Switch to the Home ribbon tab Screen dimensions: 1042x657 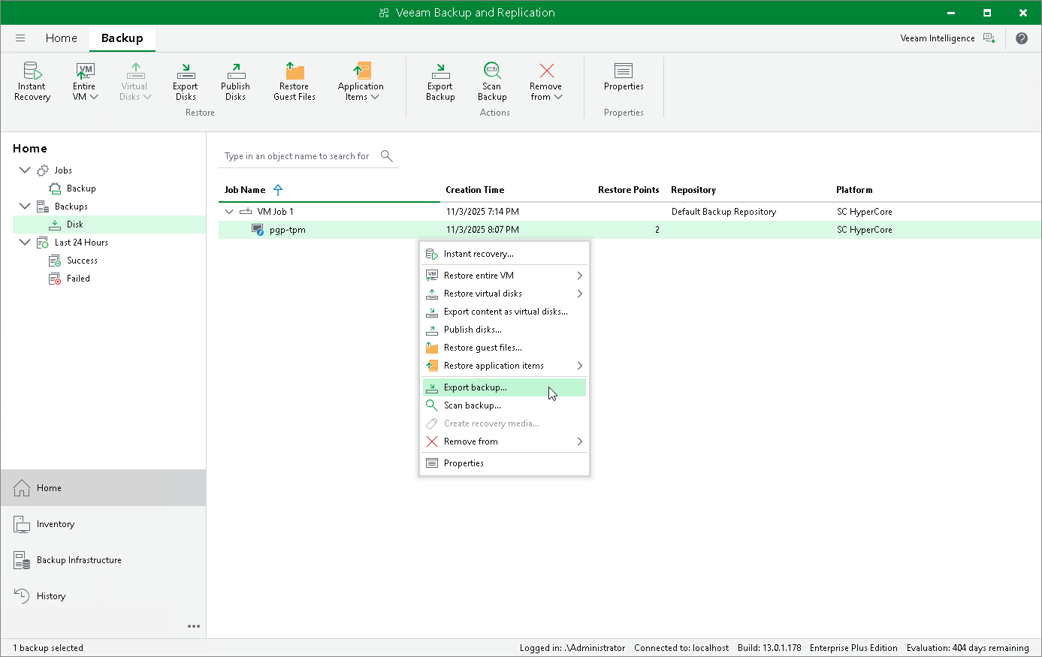pyautogui.click(x=61, y=38)
